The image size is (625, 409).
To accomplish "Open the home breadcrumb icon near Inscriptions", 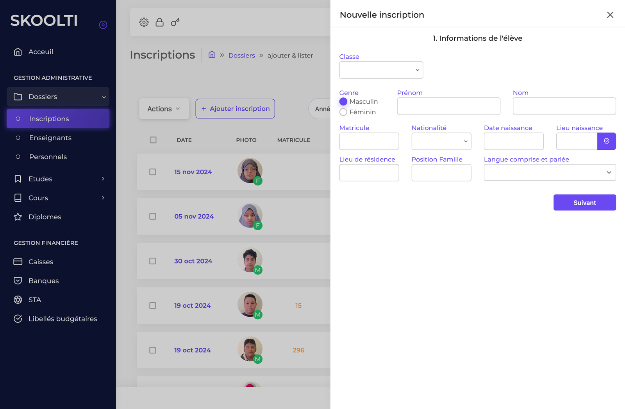I will tap(212, 55).
